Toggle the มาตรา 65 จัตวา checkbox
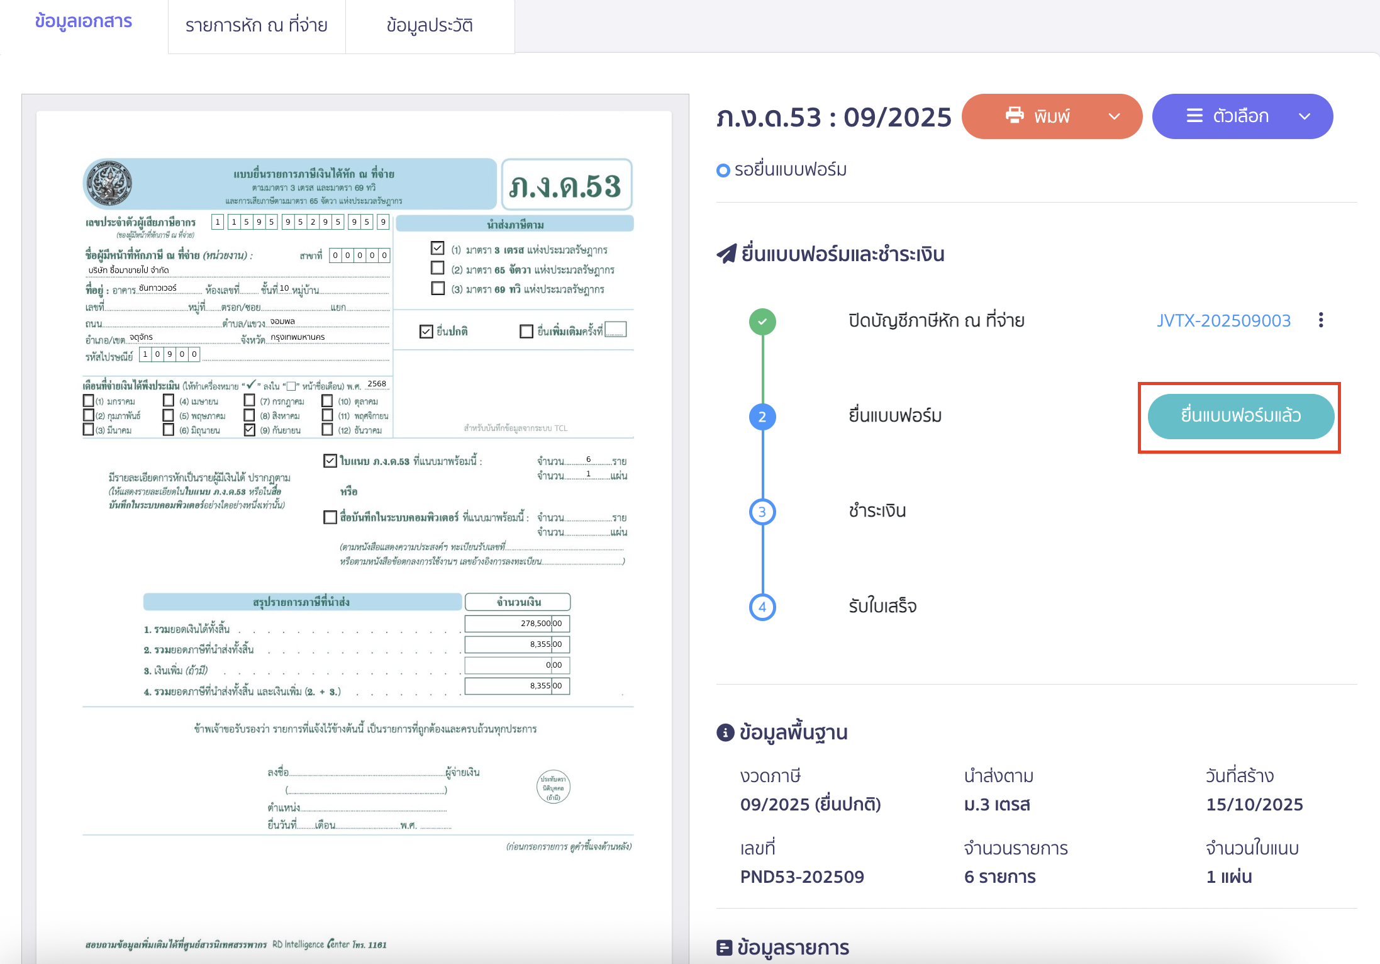Viewport: 1380px width, 964px height. point(438,269)
